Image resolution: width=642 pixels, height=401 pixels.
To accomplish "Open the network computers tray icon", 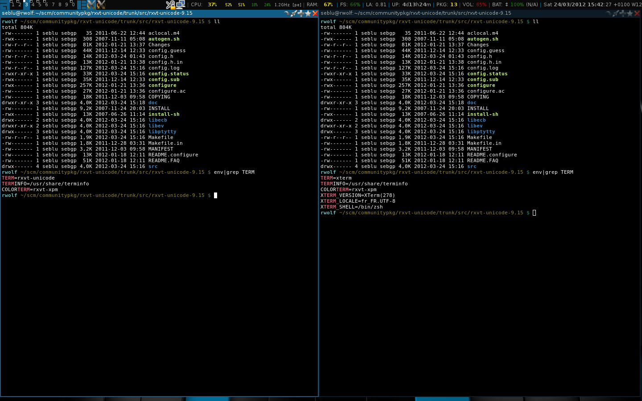I will pyautogui.click(x=181, y=4).
